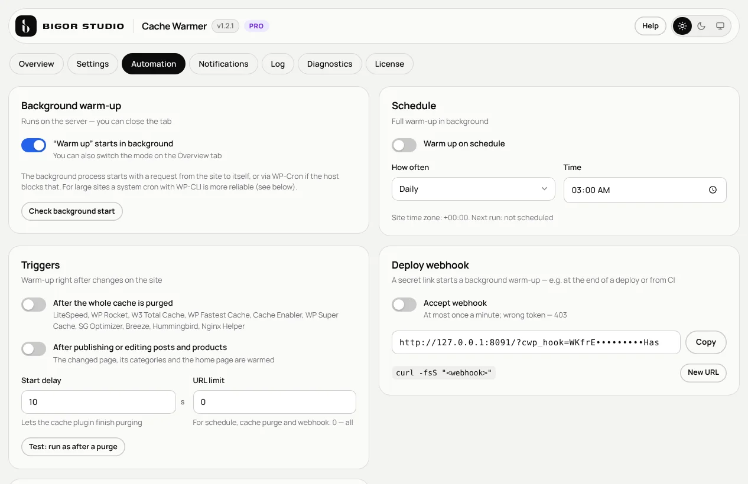
Task: Click the curl -fsS "<webhook>" code snippet
Action: [x=444, y=372]
